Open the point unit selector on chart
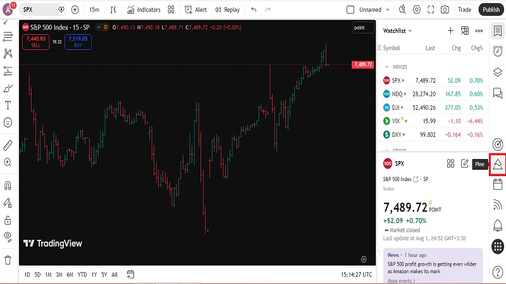 [x=363, y=28]
